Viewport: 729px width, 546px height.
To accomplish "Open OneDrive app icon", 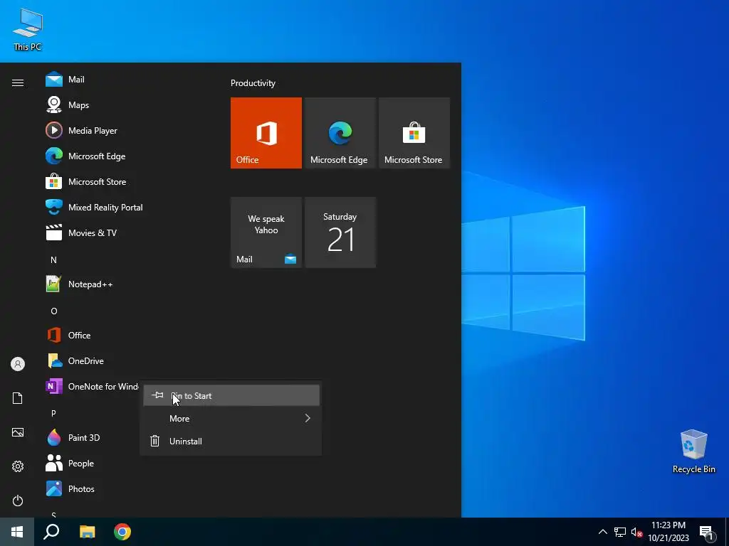I will tap(54, 360).
